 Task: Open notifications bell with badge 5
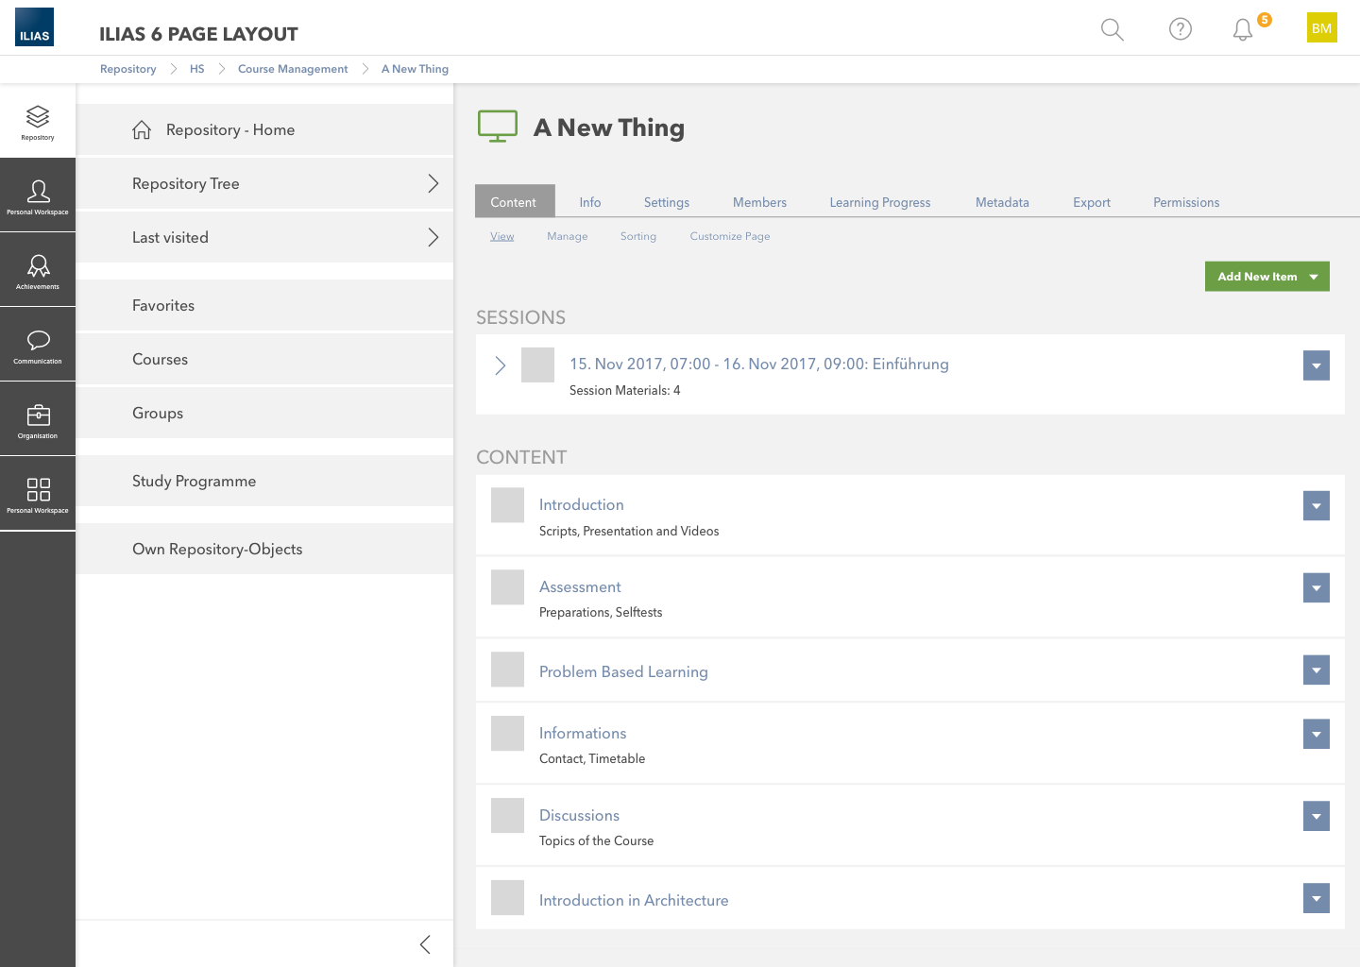coord(1243,29)
